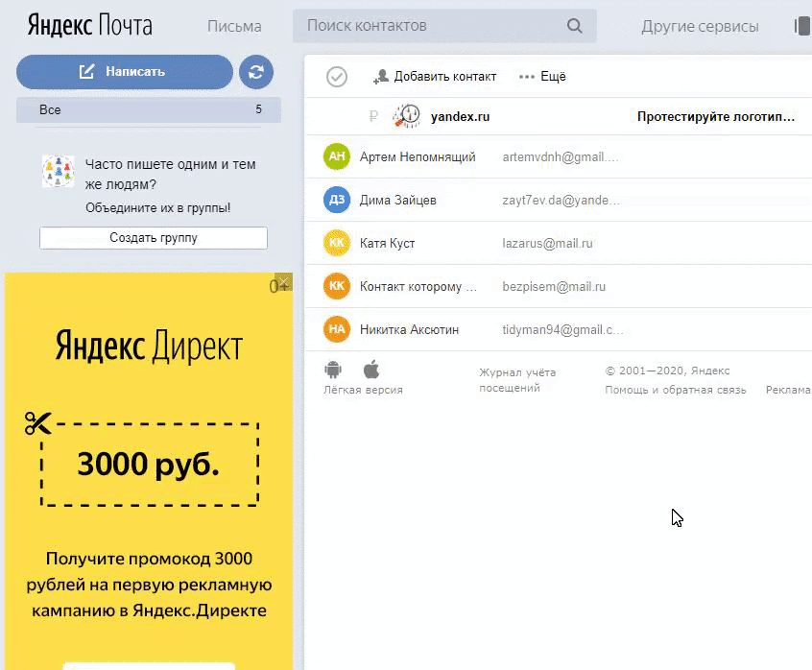Select contact Контакт которому …
Image resolution: width=812 pixels, height=670 pixels.
[x=418, y=286]
